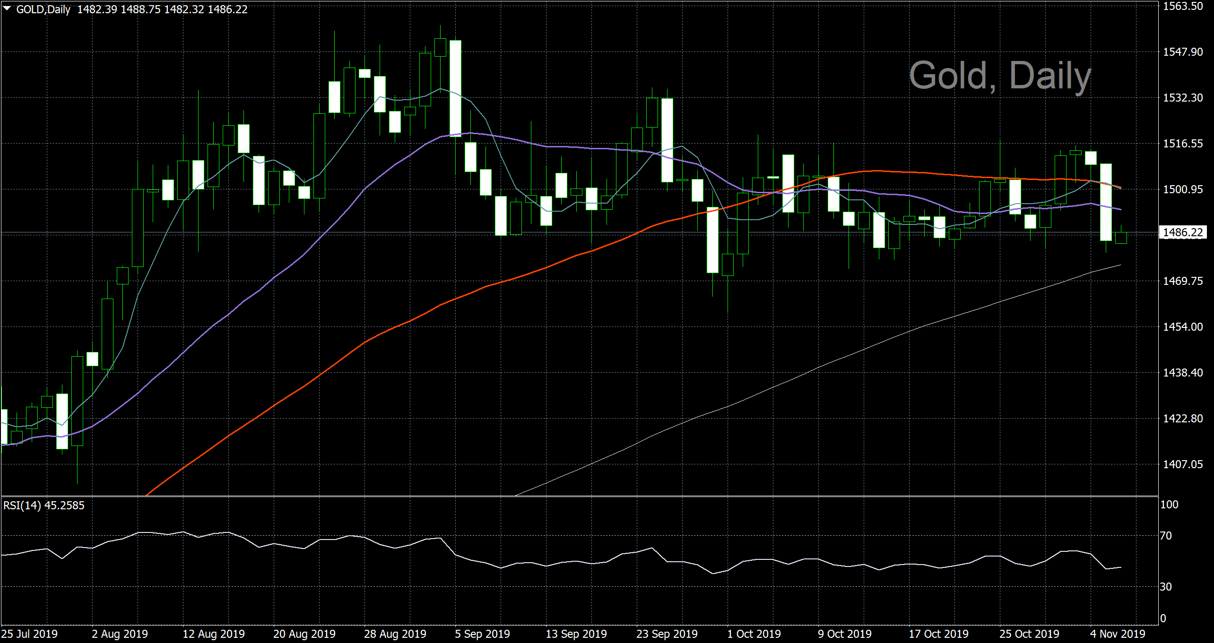This screenshot has height=643, width=1214.
Task: Select the RSI scale 0 level label
Action: point(1163,618)
